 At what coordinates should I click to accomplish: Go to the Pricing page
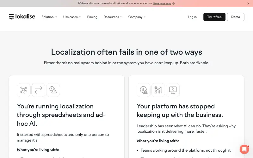92,17
